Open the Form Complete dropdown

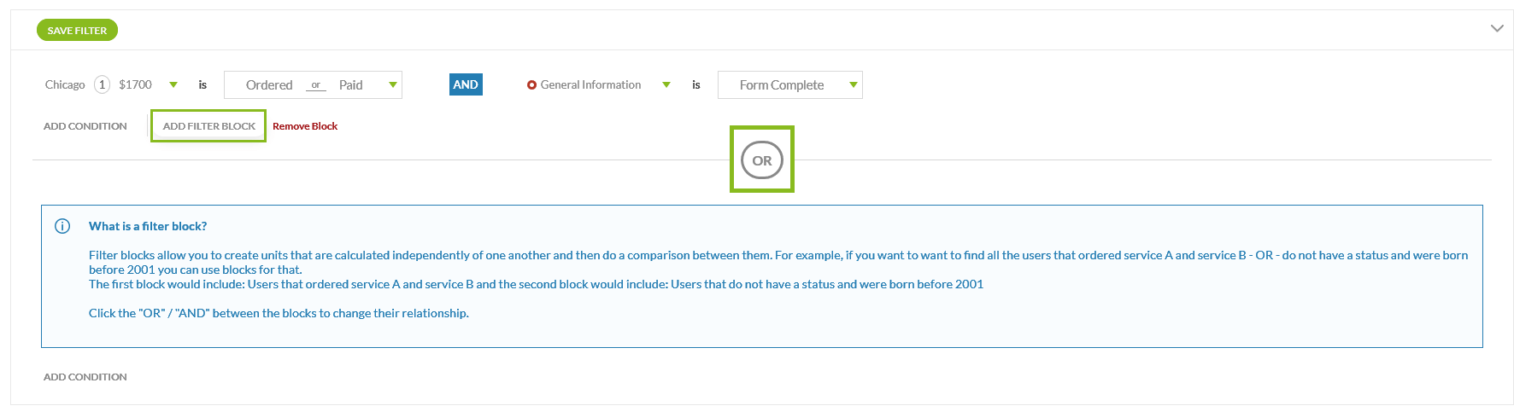pyautogui.click(x=790, y=84)
